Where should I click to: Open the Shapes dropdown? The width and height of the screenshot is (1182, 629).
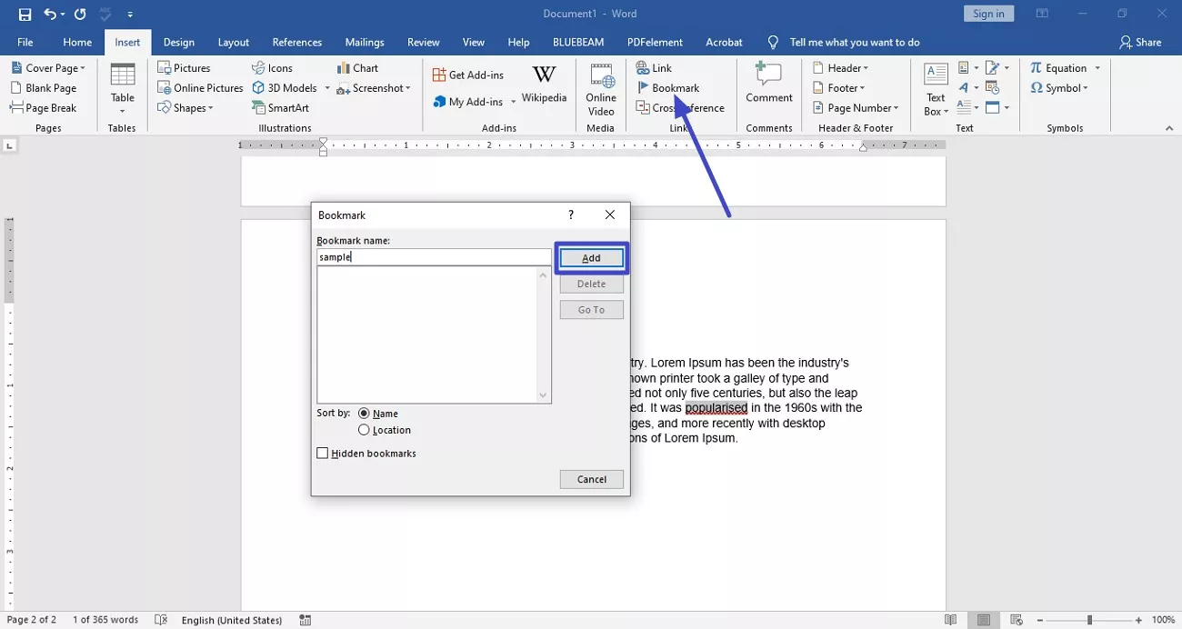[x=186, y=107]
